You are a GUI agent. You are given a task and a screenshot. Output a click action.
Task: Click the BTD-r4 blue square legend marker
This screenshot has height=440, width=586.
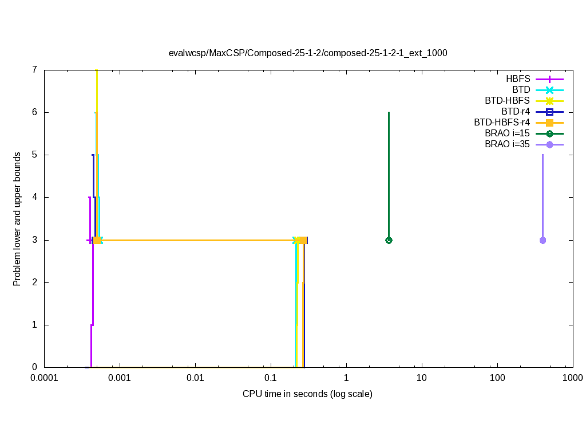point(549,112)
